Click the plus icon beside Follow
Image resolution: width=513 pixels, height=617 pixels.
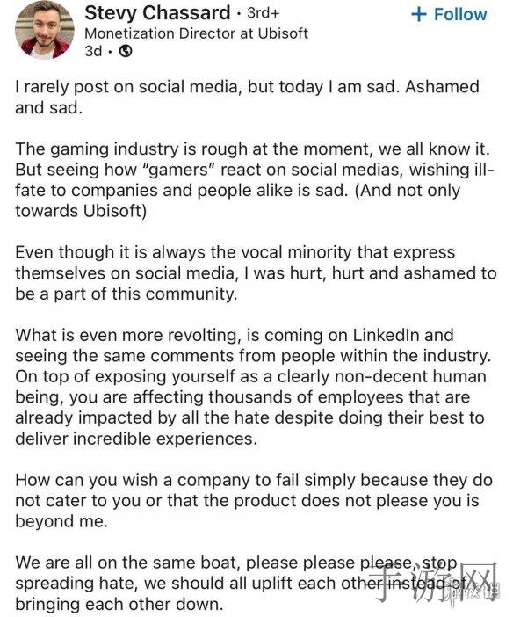pos(419,14)
